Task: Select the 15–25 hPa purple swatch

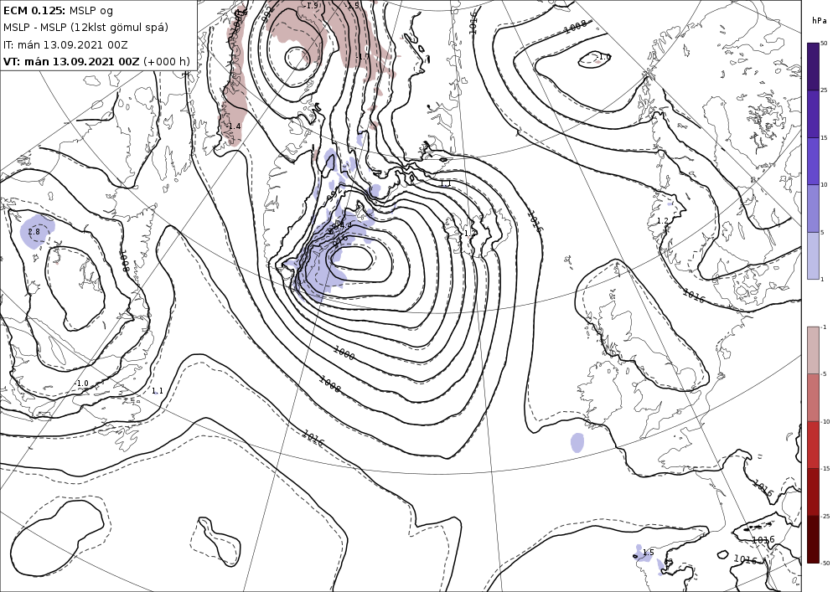Action: click(813, 114)
